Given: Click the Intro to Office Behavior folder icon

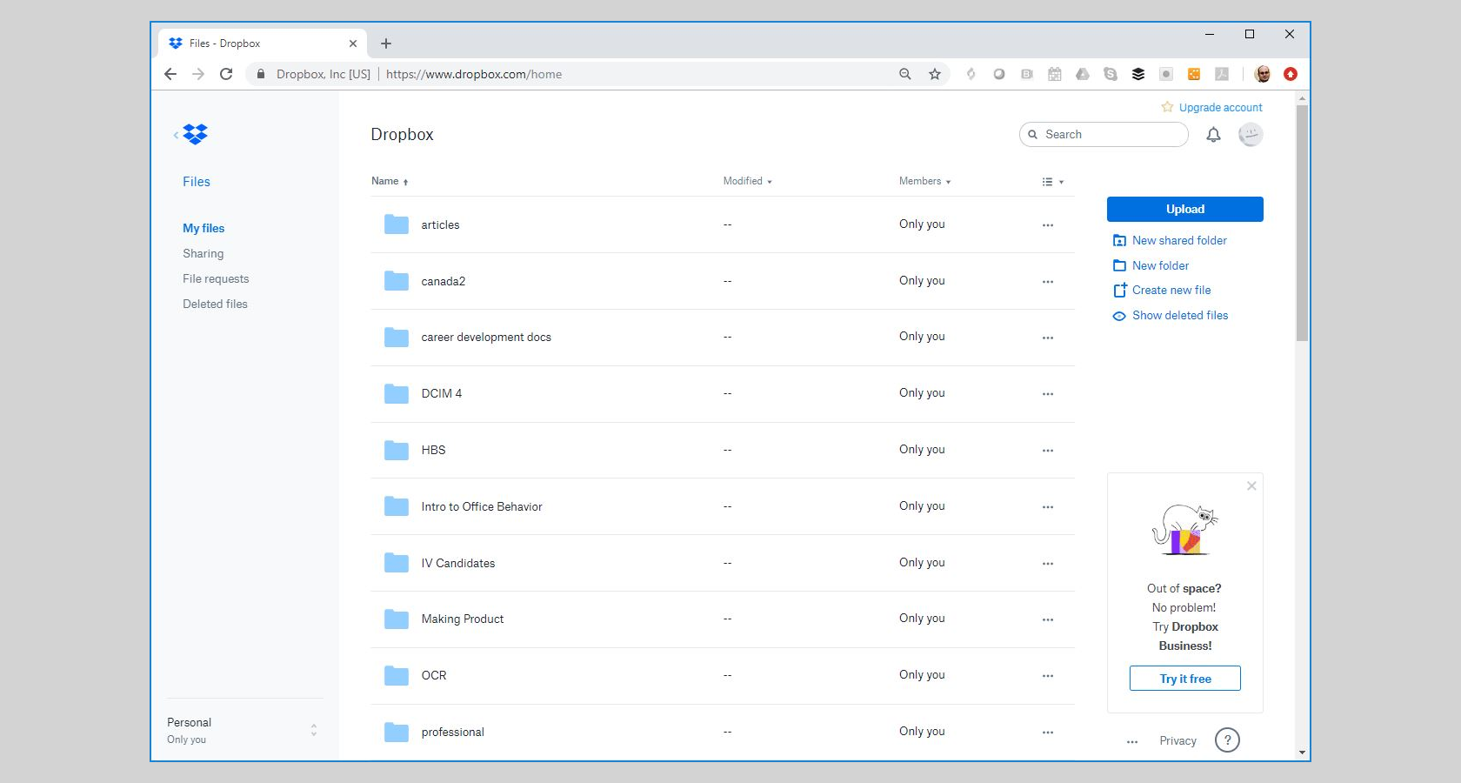Looking at the screenshot, I should click(397, 506).
